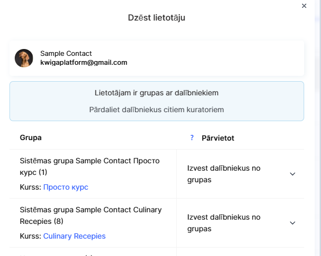321x256 pixels.
Task: Open the Просто курс course link
Action: pyautogui.click(x=66, y=187)
